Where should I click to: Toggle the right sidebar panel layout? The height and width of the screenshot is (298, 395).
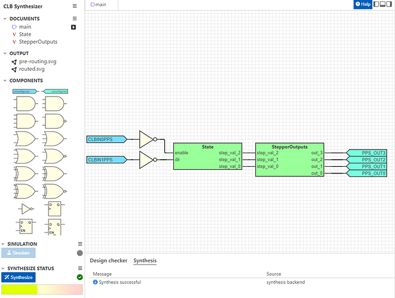coord(388,4)
